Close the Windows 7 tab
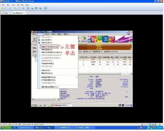The height and width of the screenshot is (131, 164). (25, 13)
